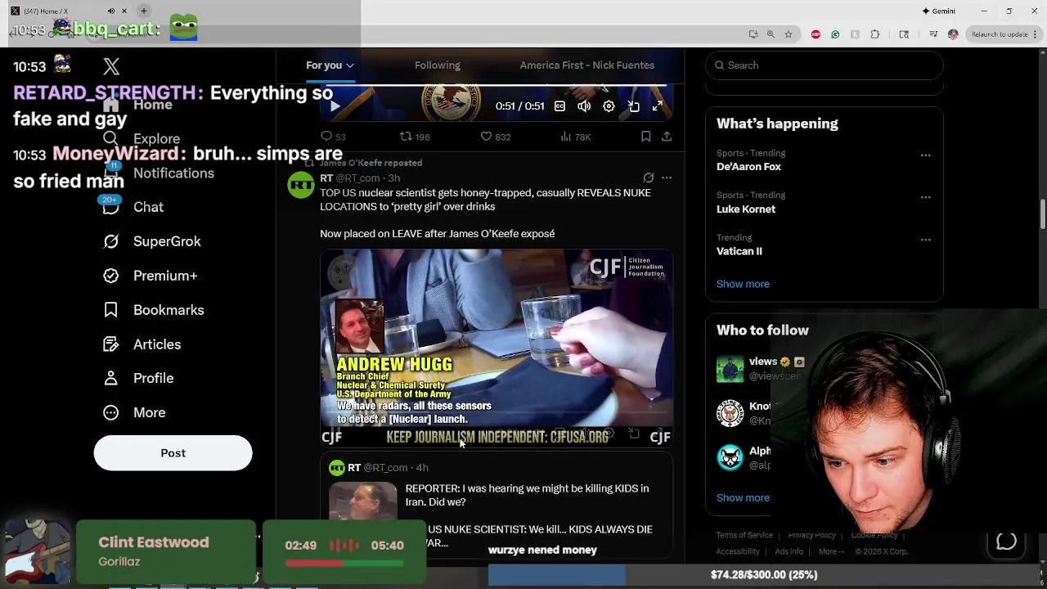Screen dimensions: 1047x589
Task: Open Terms of Service footer link
Action: [x=744, y=535]
